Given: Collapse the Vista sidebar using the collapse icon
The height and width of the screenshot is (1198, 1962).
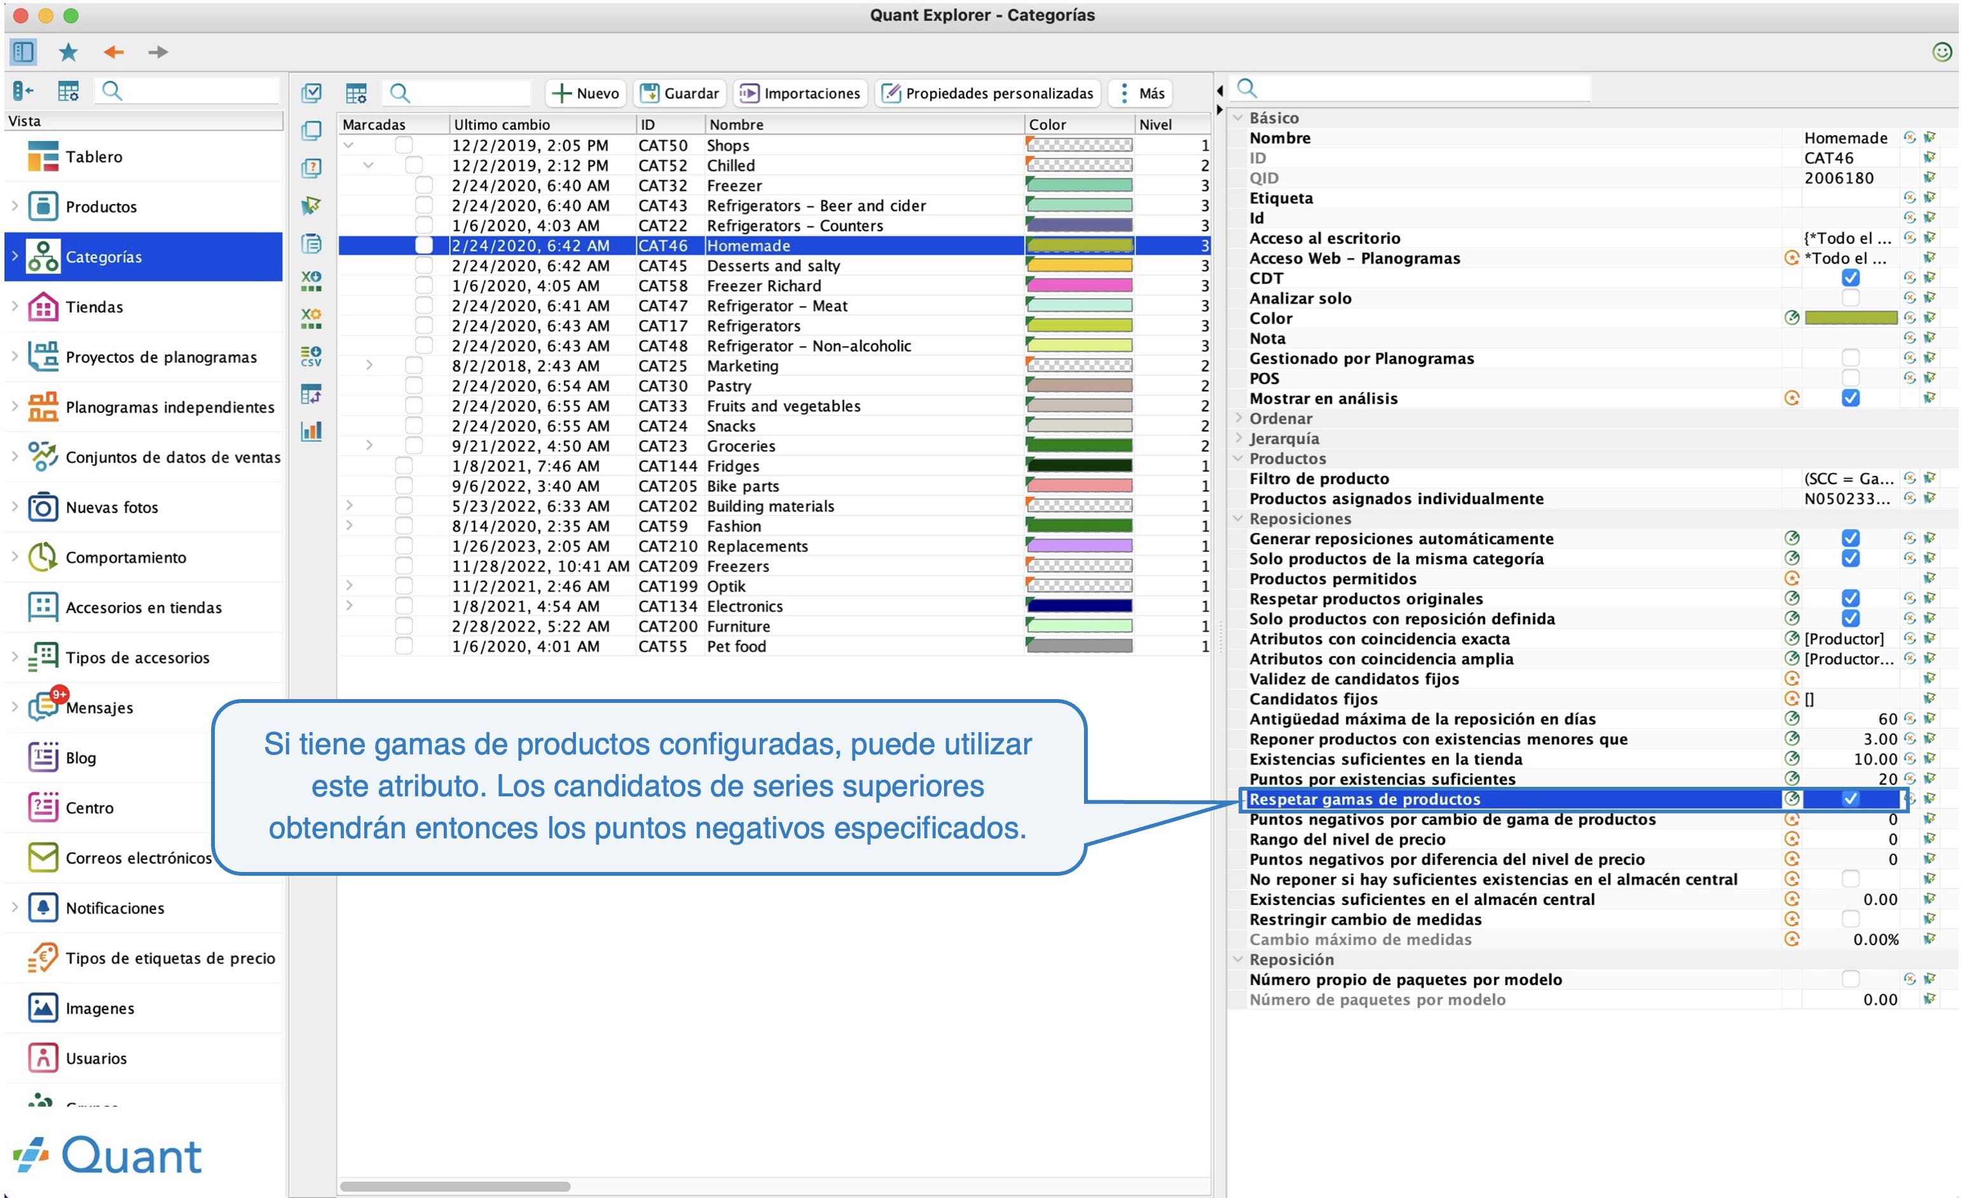Looking at the screenshot, I should (x=23, y=91).
